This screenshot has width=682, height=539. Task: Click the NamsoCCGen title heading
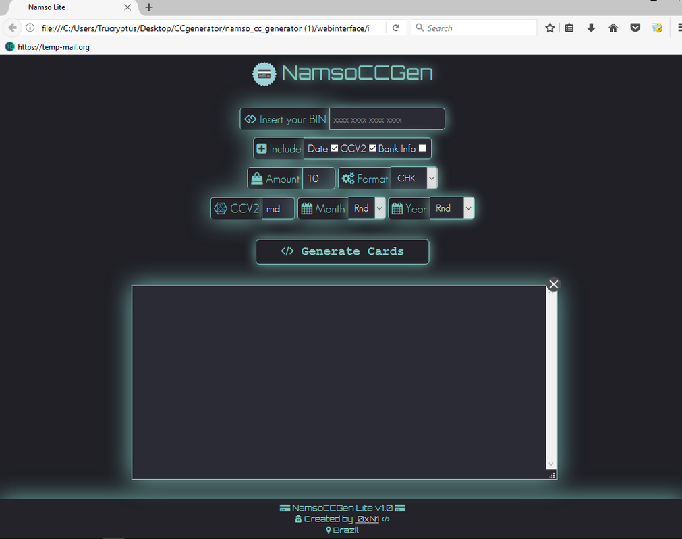pos(357,73)
